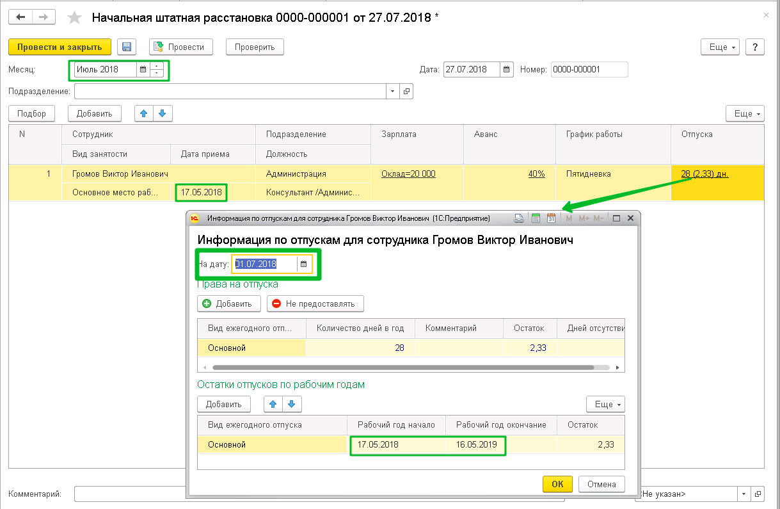Open calendar icon in dialog title bar
The image size is (780, 509).
(551, 218)
